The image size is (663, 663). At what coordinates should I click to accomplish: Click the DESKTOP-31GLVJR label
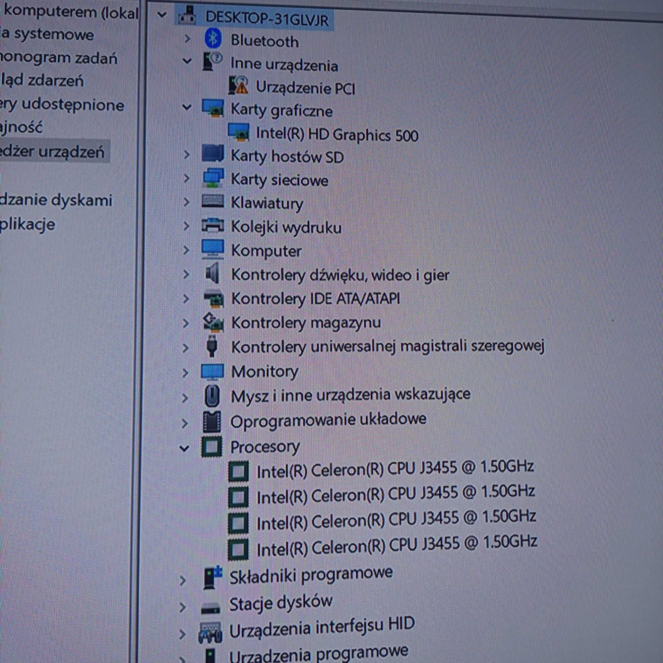pos(267,18)
